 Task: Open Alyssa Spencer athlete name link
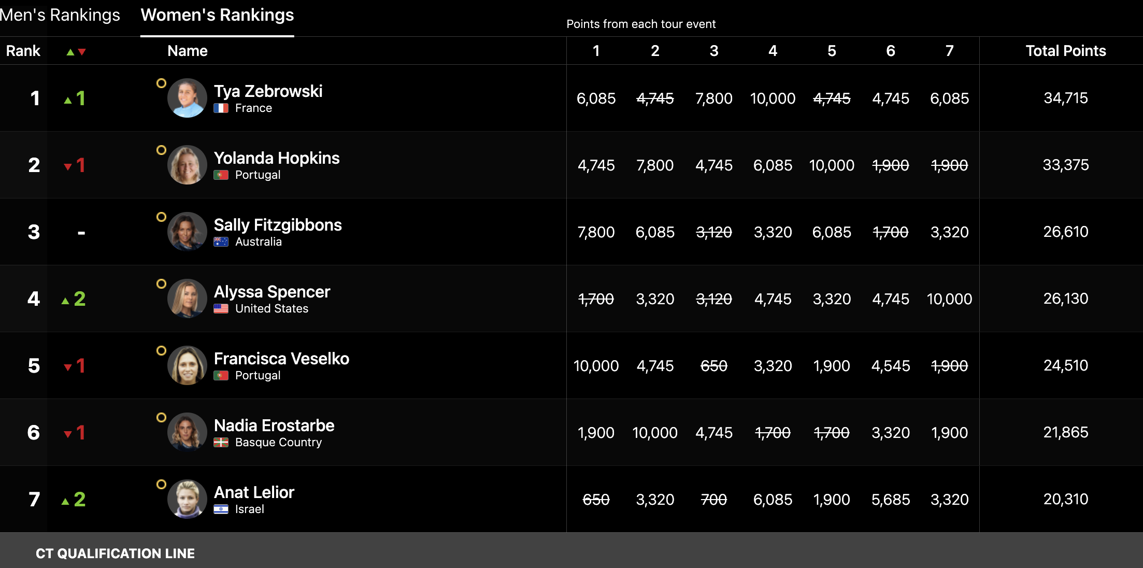coord(272,292)
